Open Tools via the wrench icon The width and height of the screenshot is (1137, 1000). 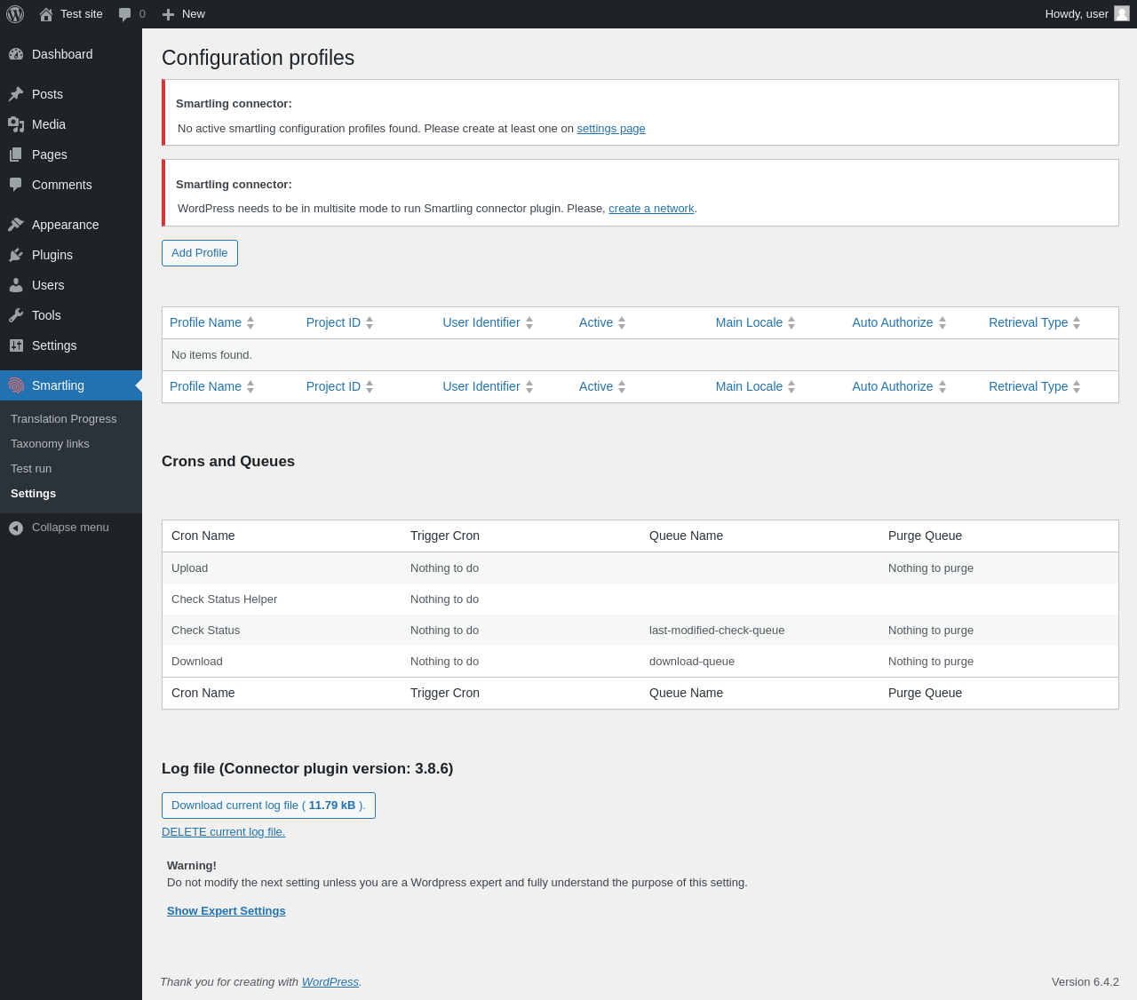[16, 315]
